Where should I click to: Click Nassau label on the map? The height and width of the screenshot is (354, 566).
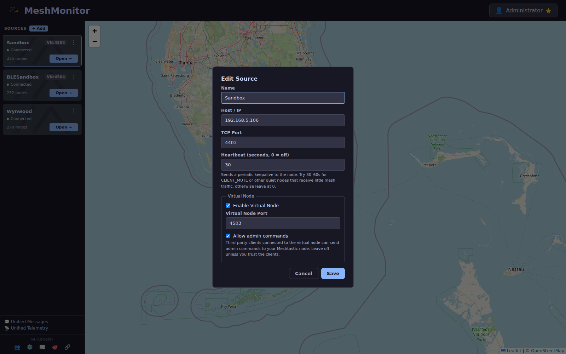pos(516,269)
